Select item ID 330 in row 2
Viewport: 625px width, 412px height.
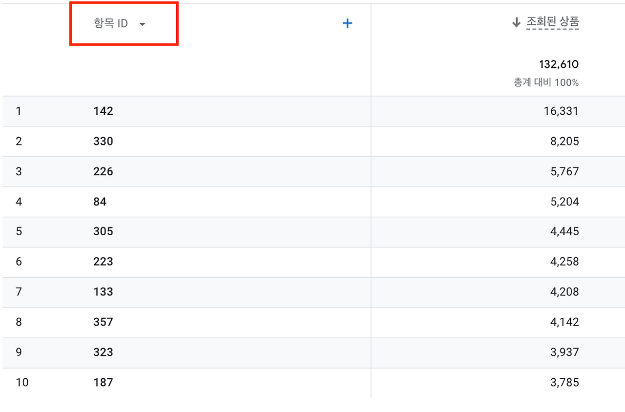103,141
